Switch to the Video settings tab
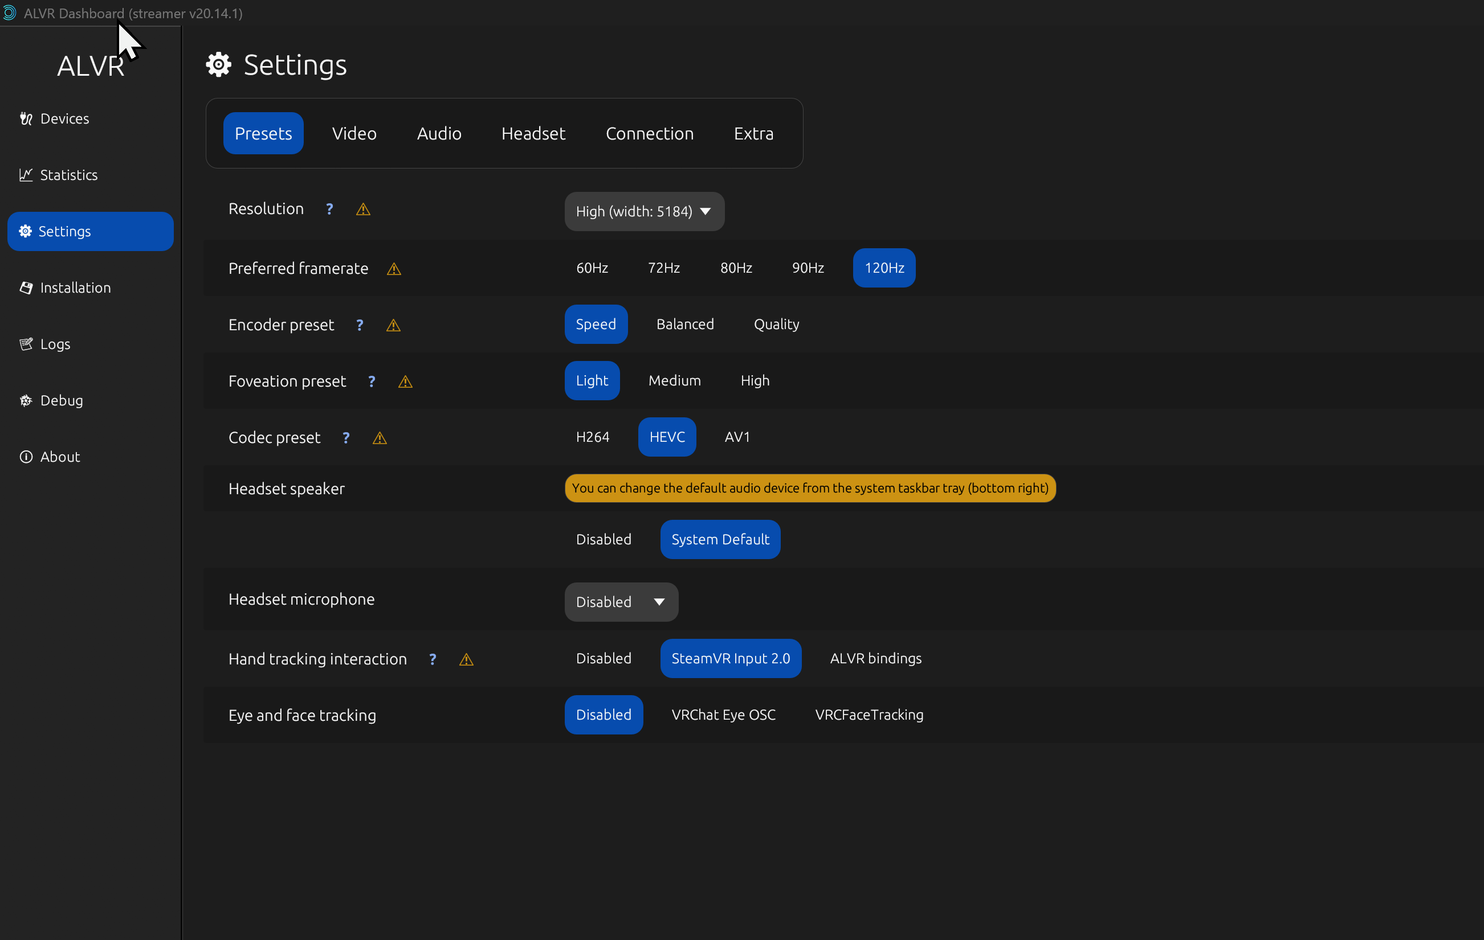The width and height of the screenshot is (1484, 940). pyautogui.click(x=354, y=133)
